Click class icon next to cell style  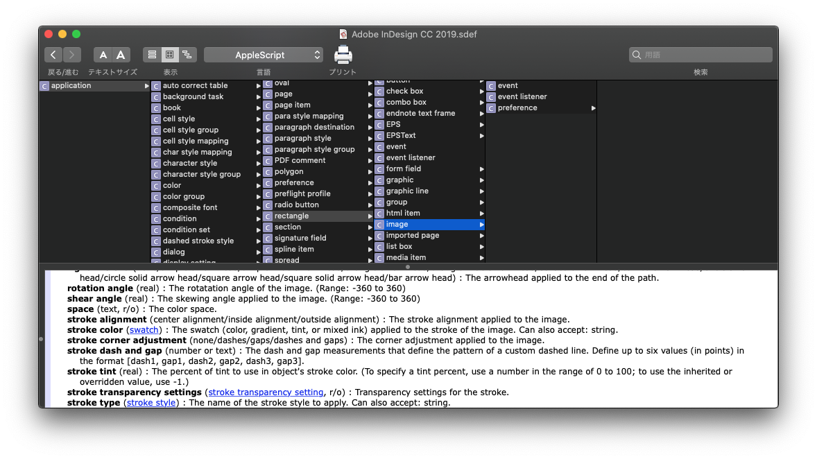click(x=156, y=119)
